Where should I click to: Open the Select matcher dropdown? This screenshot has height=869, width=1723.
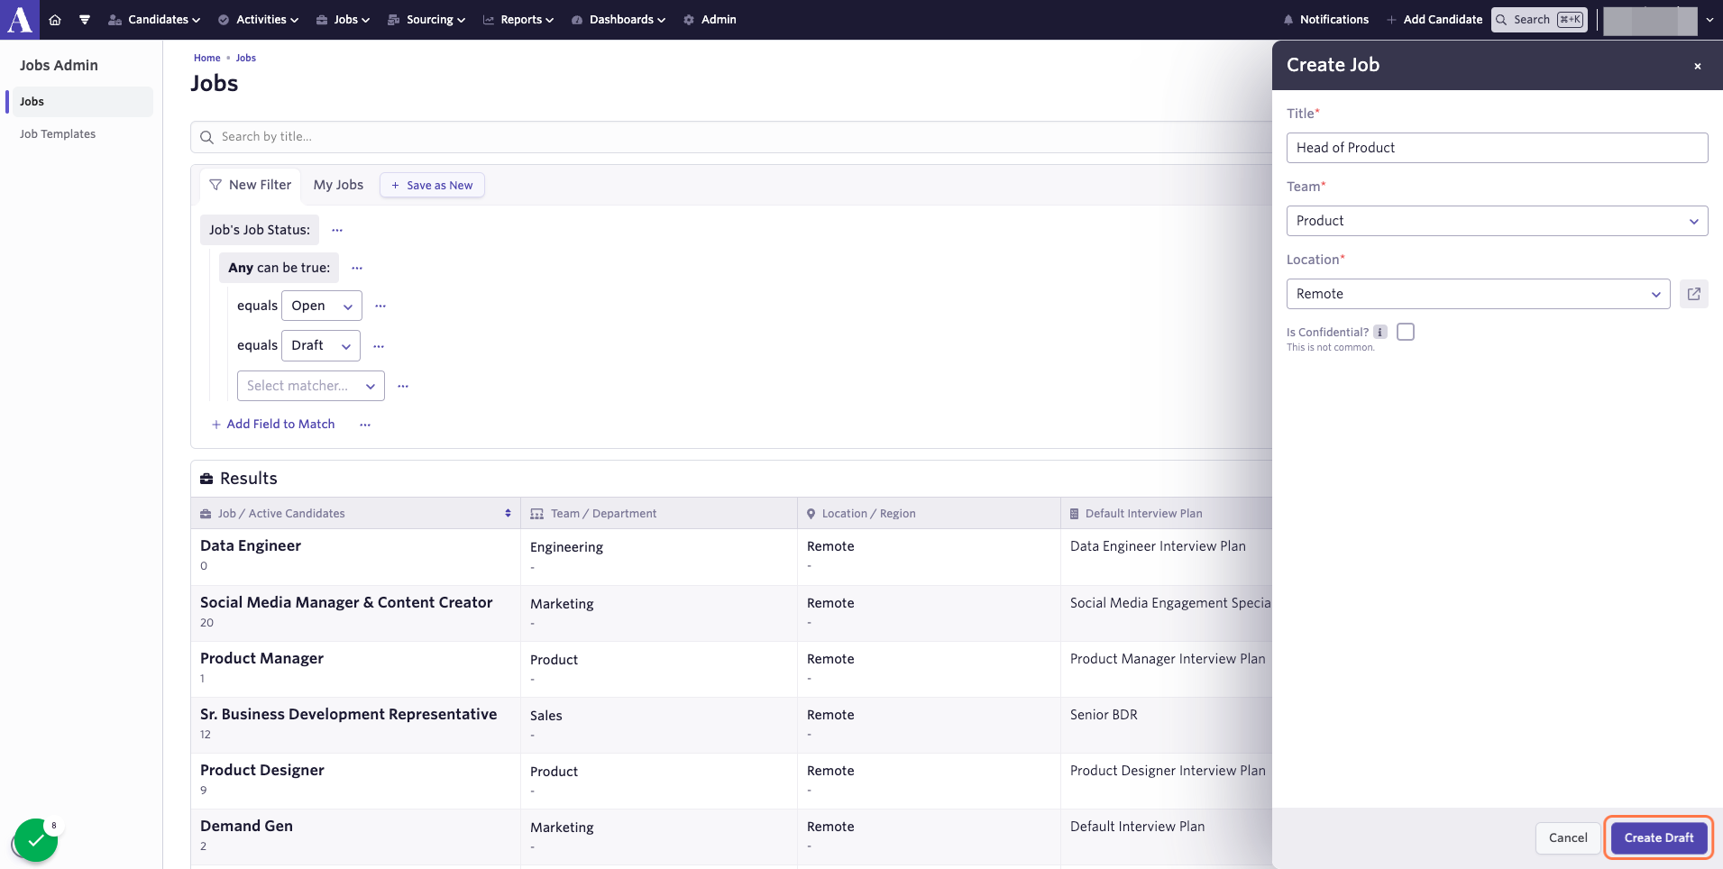point(311,386)
